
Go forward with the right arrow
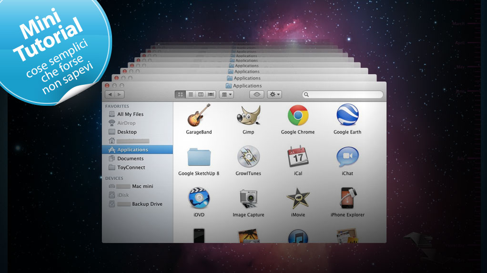point(120,94)
